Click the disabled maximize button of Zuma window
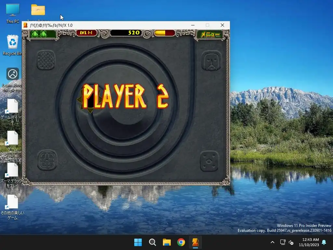The image size is (333, 250). click(x=207, y=25)
